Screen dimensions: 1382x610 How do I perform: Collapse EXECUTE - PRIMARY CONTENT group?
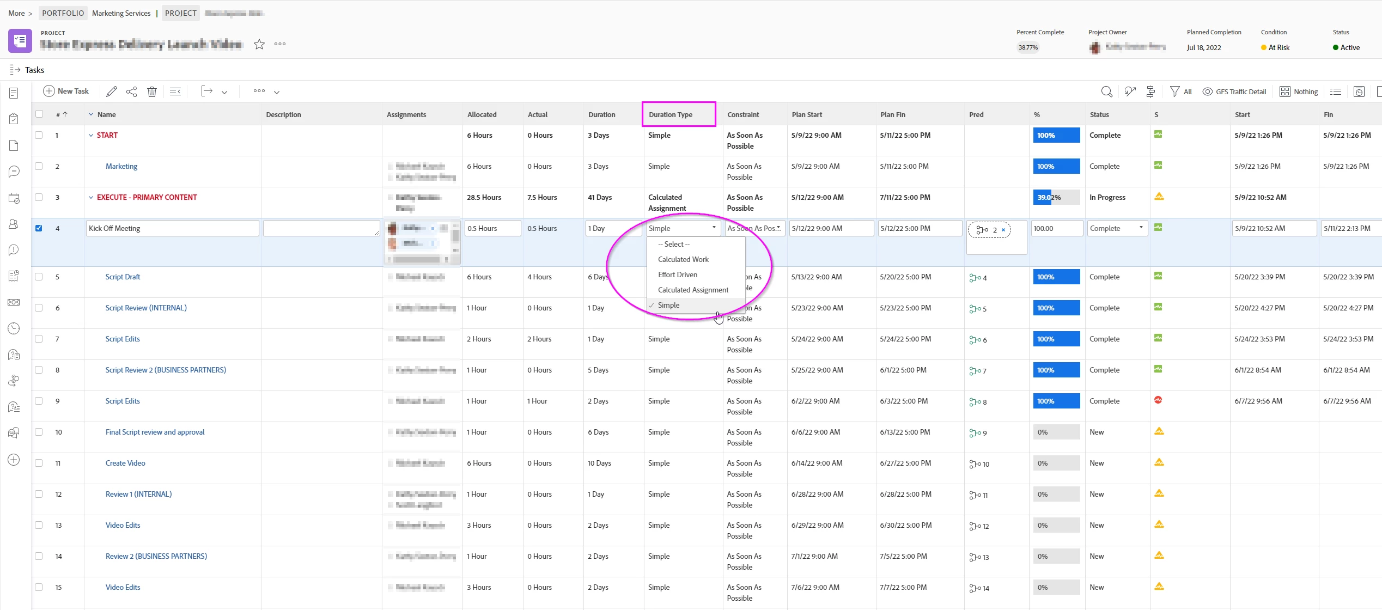click(x=91, y=198)
